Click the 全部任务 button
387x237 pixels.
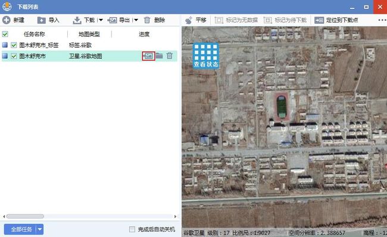pos(21,230)
